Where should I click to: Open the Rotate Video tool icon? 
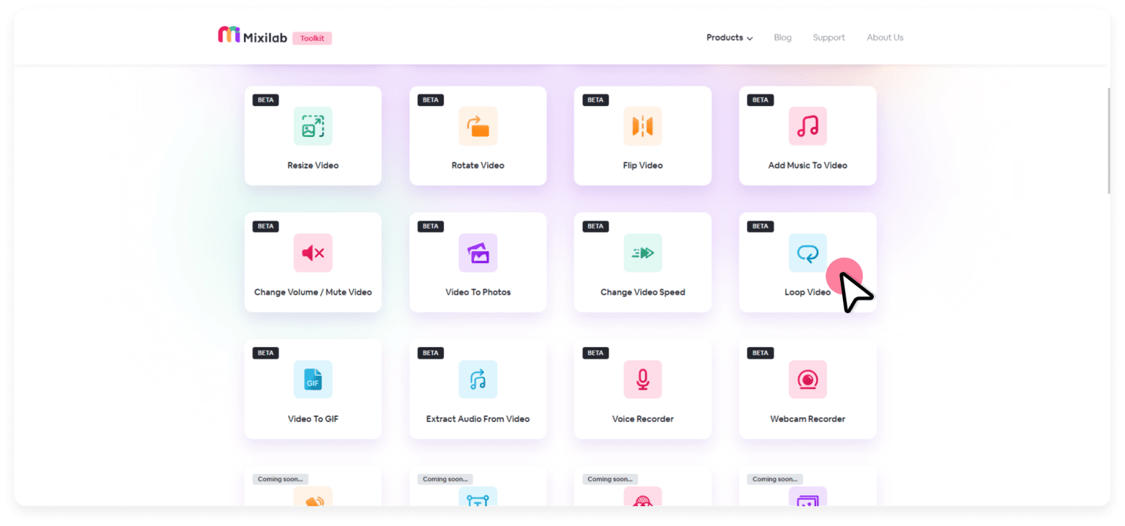pyautogui.click(x=478, y=126)
